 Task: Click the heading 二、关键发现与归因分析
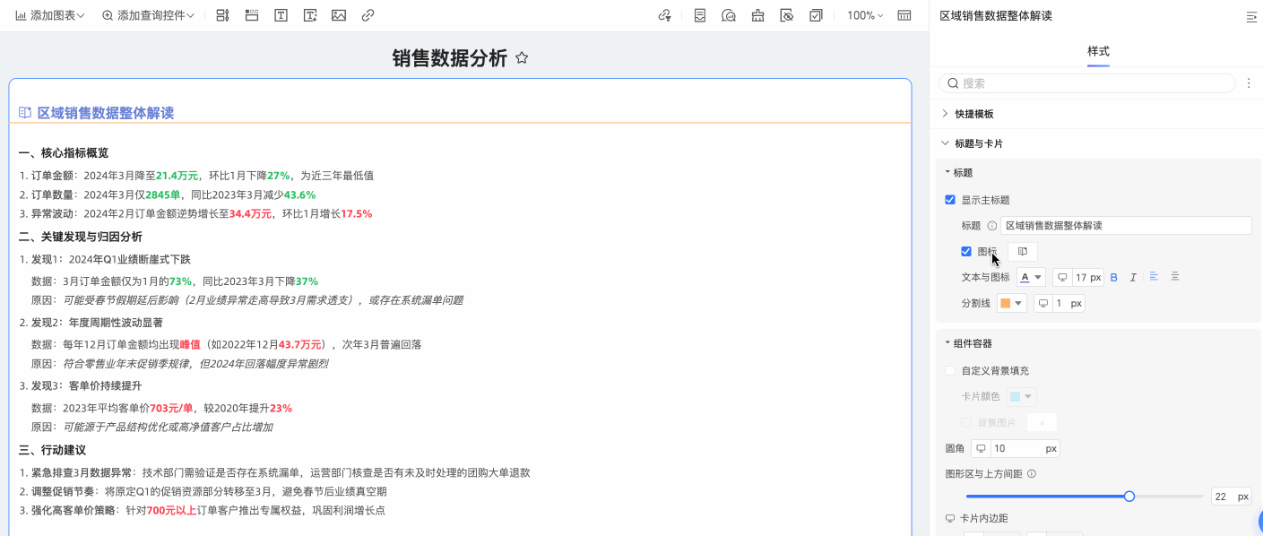coord(81,237)
